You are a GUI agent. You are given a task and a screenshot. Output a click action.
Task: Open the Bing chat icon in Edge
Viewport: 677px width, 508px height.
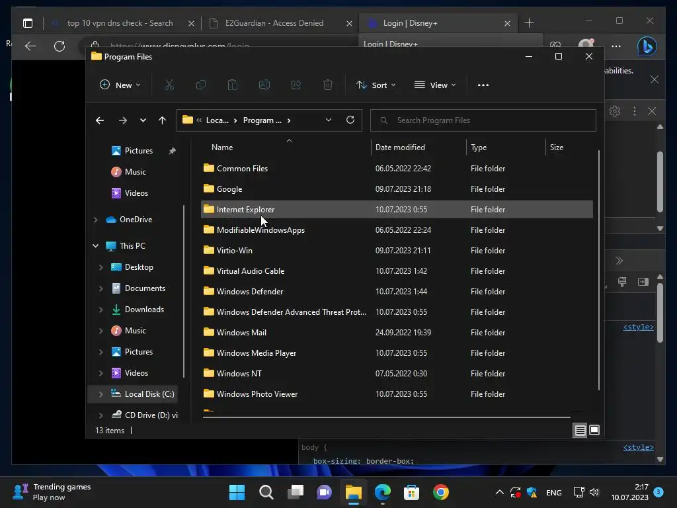(647, 46)
